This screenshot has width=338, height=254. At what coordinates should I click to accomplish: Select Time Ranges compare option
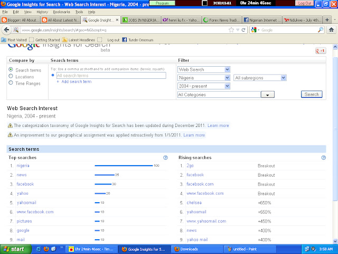11,83
